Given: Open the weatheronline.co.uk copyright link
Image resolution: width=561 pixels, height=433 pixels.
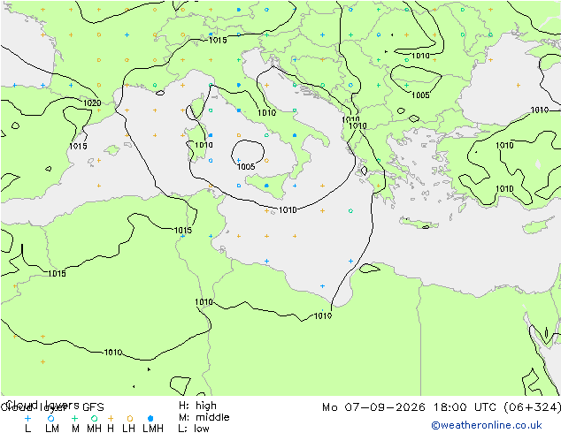Looking at the screenshot, I should coord(487,425).
